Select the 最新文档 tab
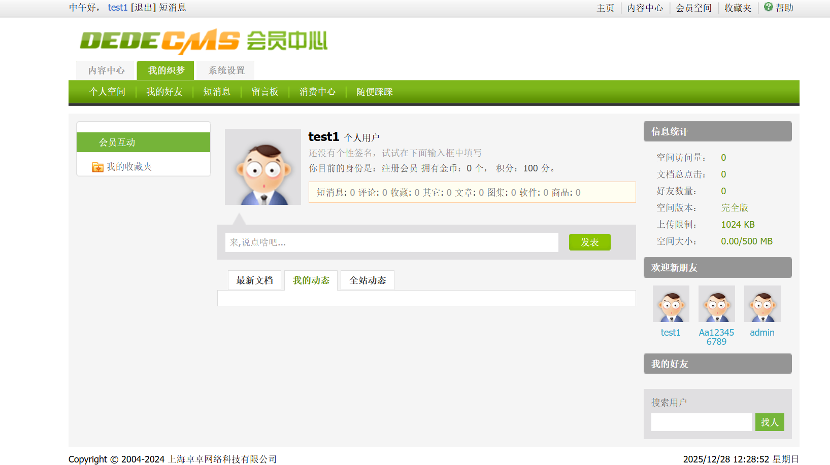 point(254,280)
